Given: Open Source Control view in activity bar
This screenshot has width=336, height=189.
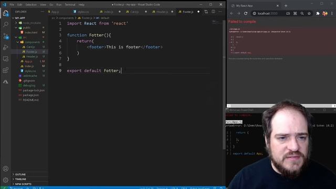Looking at the screenshot, I should coord(6,36).
